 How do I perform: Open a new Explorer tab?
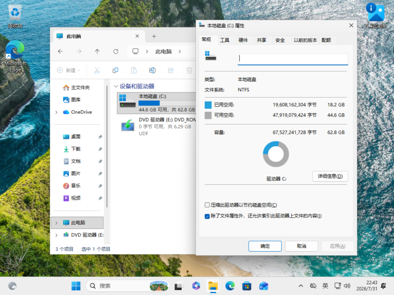(154, 36)
